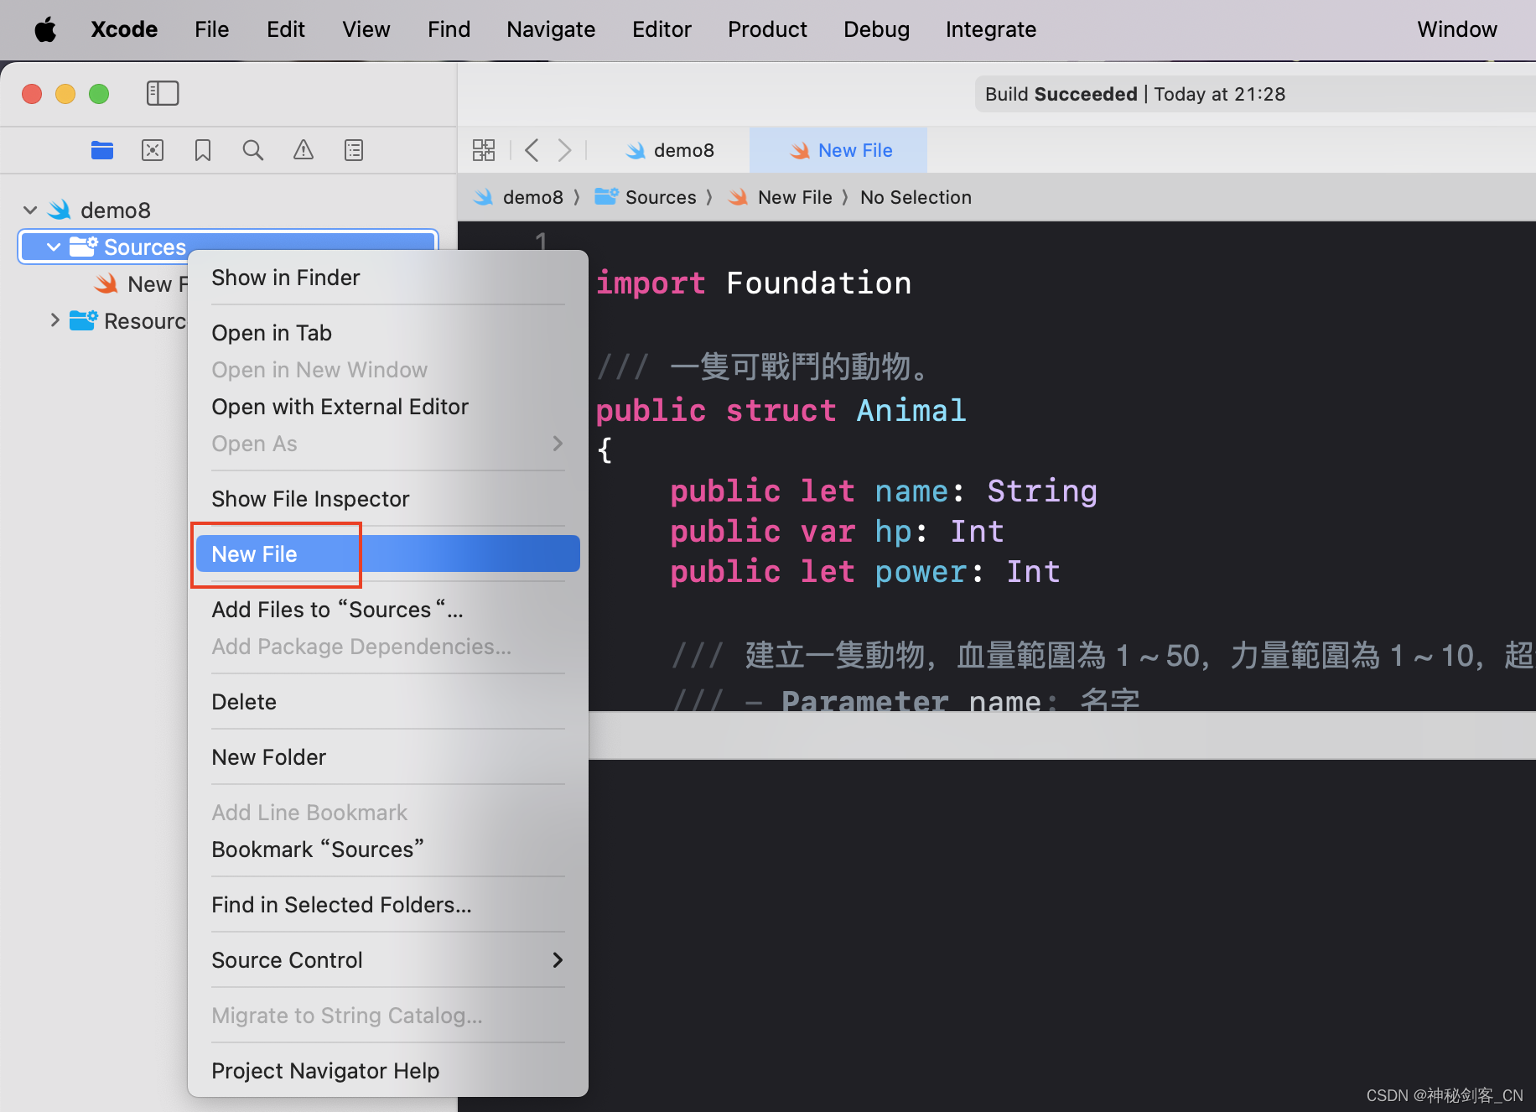Click the Resources folder icon in navigator

tap(83, 320)
